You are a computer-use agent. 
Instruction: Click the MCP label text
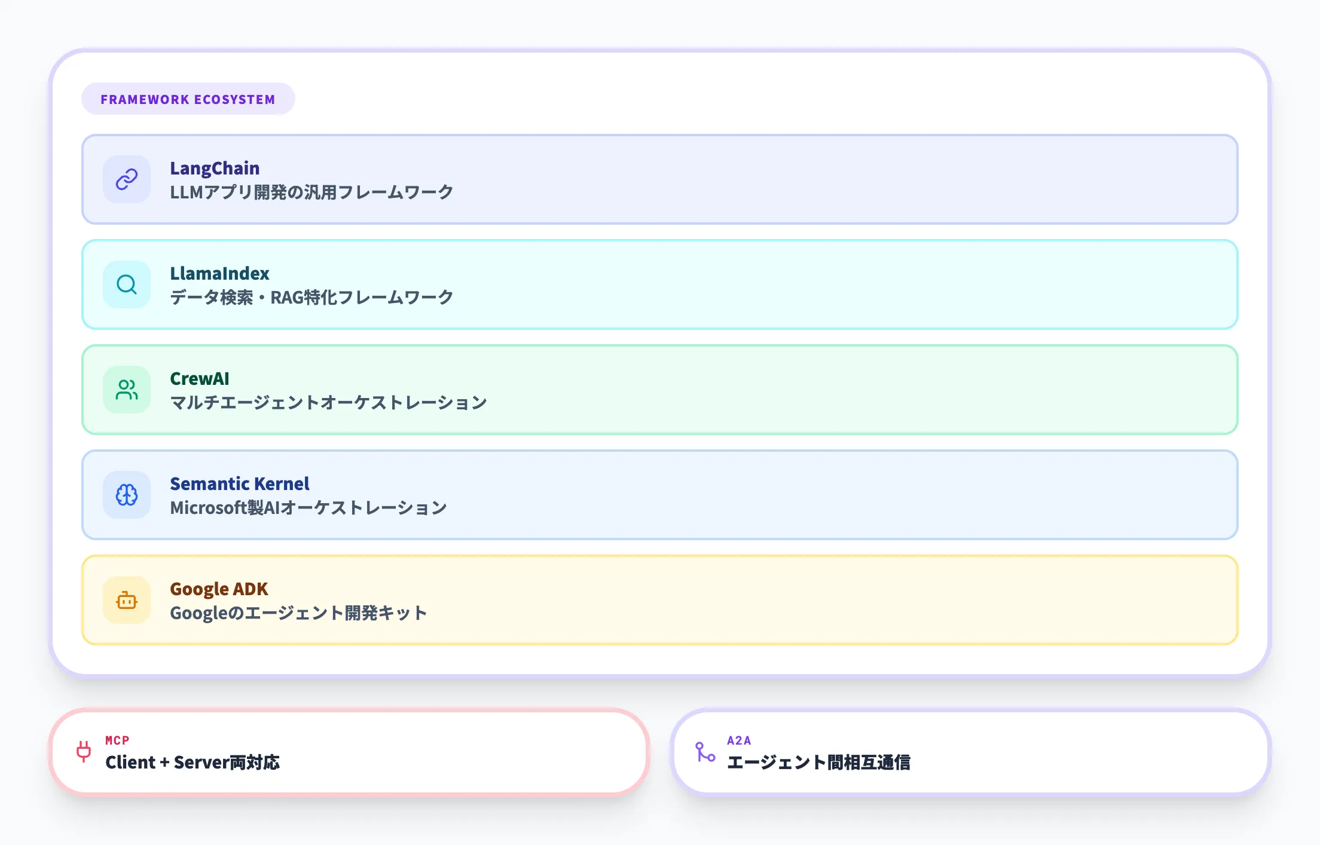pos(117,740)
